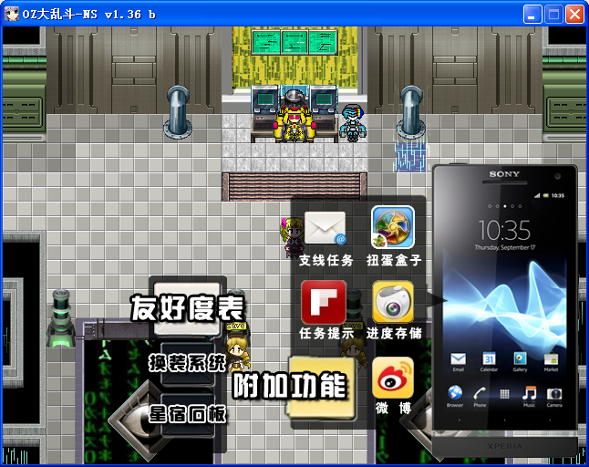Click the glowing blue teleporter pad
Screen dimensions: 589x467
(410, 157)
